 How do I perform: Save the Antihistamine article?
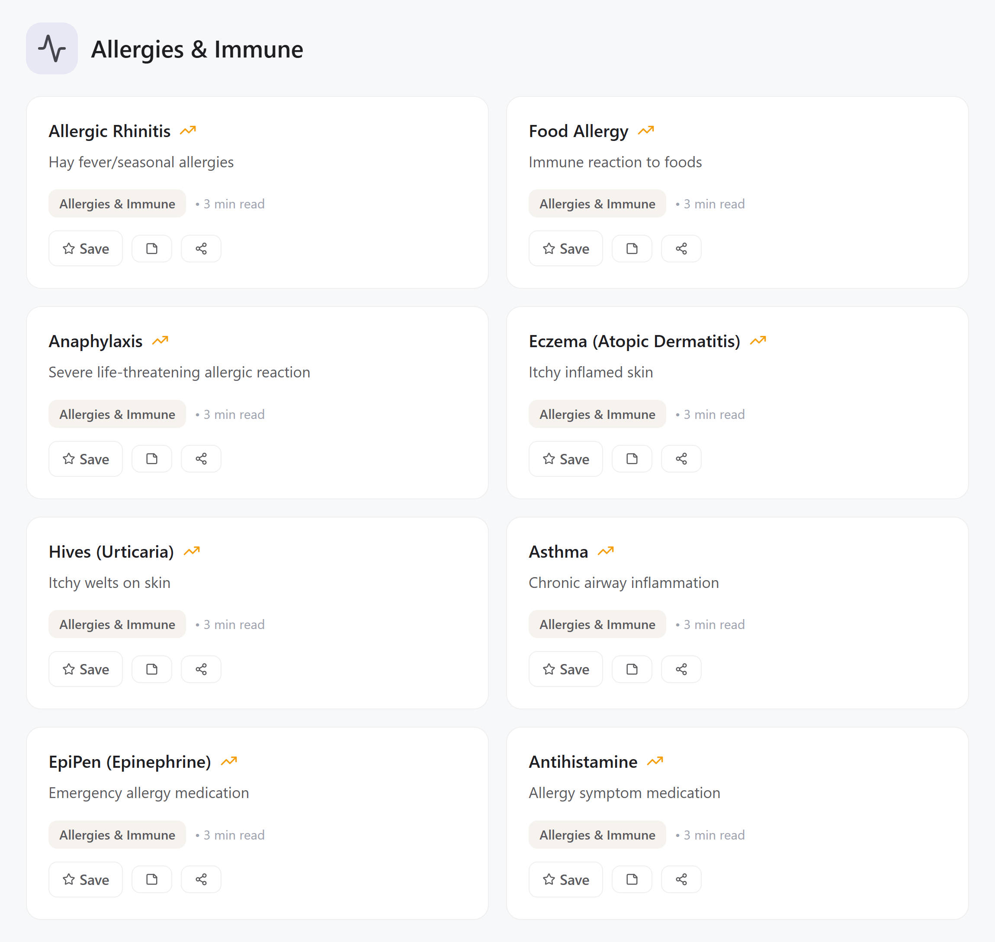click(565, 879)
